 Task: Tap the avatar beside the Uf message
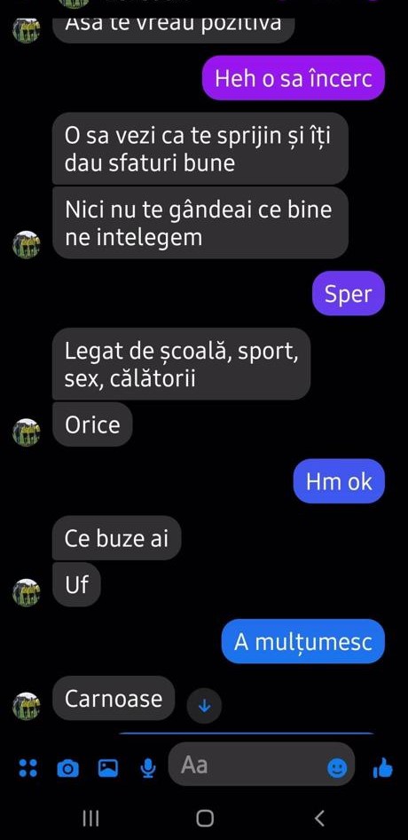[27, 592]
